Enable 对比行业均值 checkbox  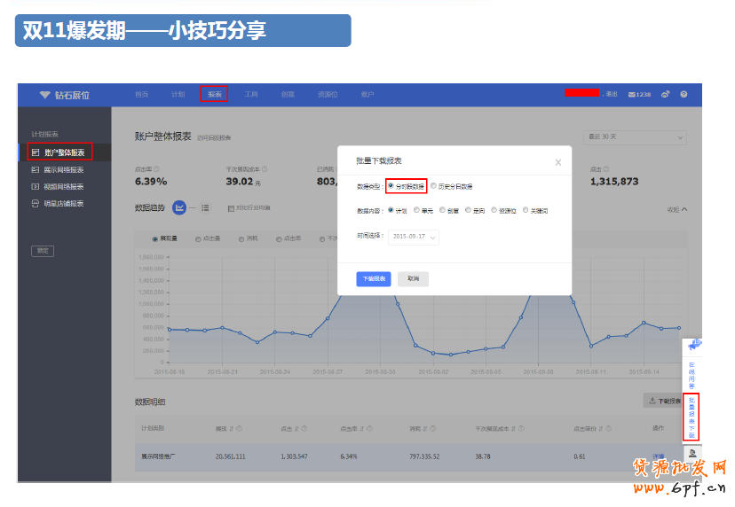pos(231,208)
